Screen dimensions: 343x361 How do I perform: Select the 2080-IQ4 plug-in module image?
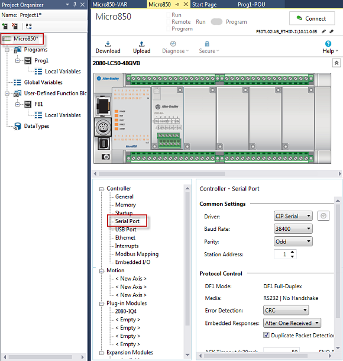click(167, 118)
